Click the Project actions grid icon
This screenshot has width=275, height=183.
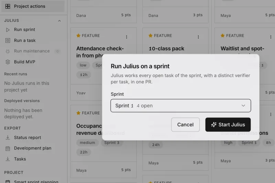pos(8,6)
